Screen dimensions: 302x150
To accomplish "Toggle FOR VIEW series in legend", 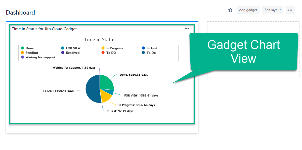I will coord(71,48).
